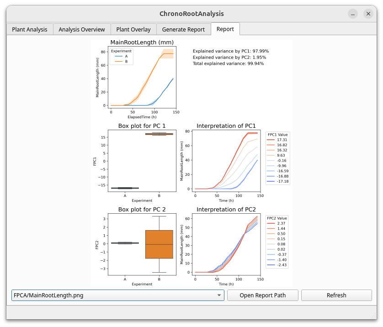Click the active Report tab

[x=225, y=29]
